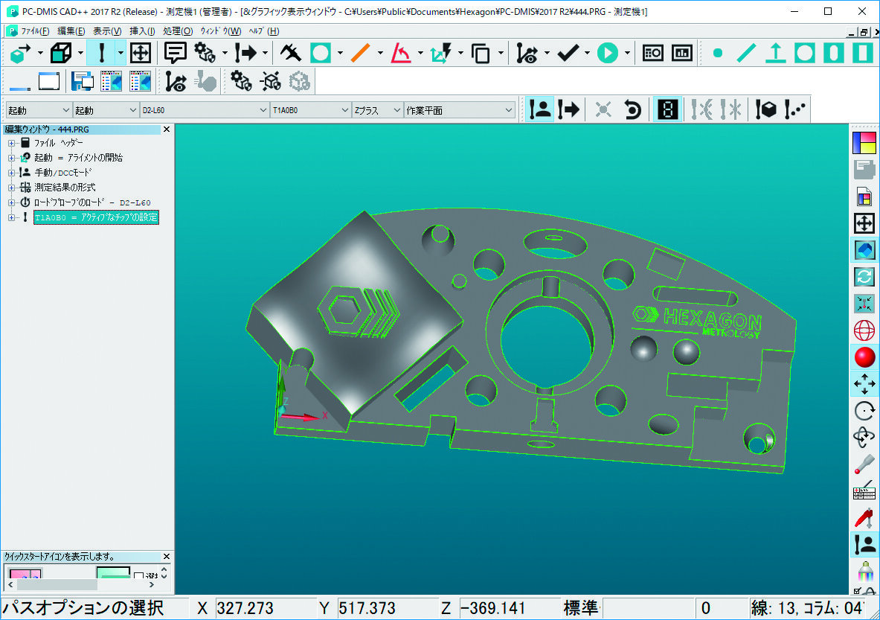The height and width of the screenshot is (620, 880).
Task: Click the undo rotate arrow icon
Action: click(x=632, y=109)
